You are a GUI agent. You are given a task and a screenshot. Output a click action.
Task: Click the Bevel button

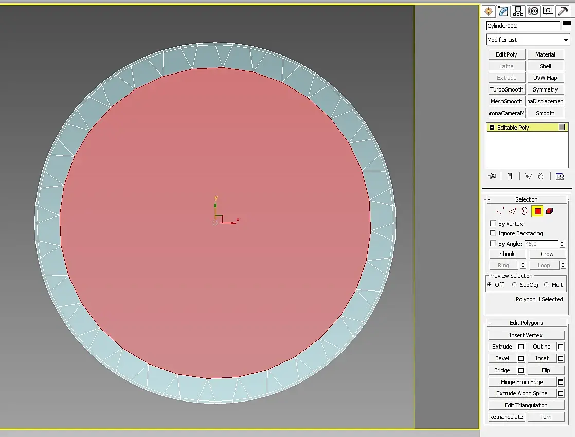pos(502,358)
